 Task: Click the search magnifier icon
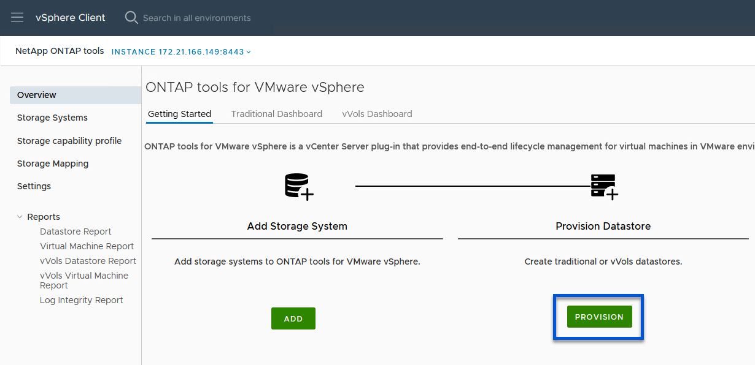(x=131, y=18)
